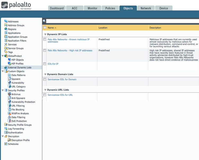The image size is (199, 160).
Task: Collapse the Security Profiles tree node
Action: tap(3, 90)
